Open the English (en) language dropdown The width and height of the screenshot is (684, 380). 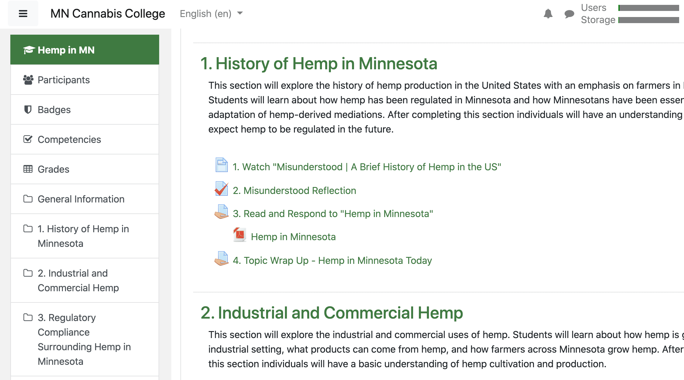coord(211,14)
